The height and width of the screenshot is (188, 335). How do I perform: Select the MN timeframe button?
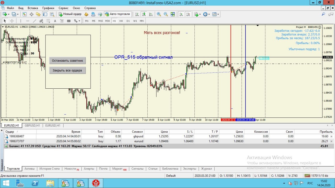click(x=142, y=21)
